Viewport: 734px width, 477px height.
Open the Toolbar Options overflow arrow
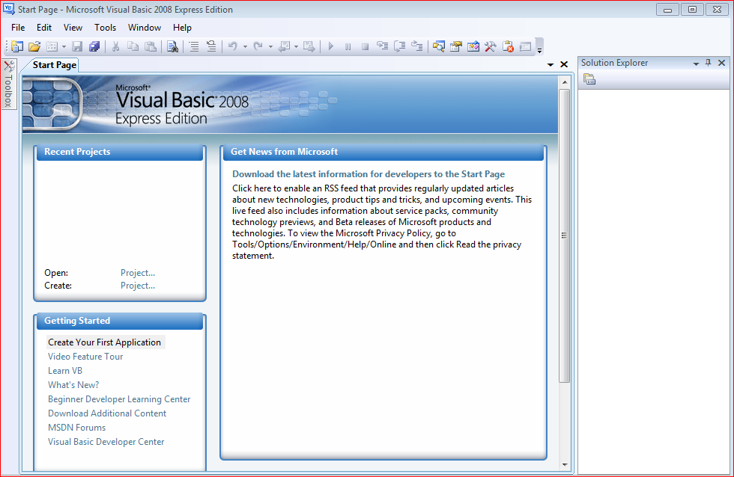point(539,49)
